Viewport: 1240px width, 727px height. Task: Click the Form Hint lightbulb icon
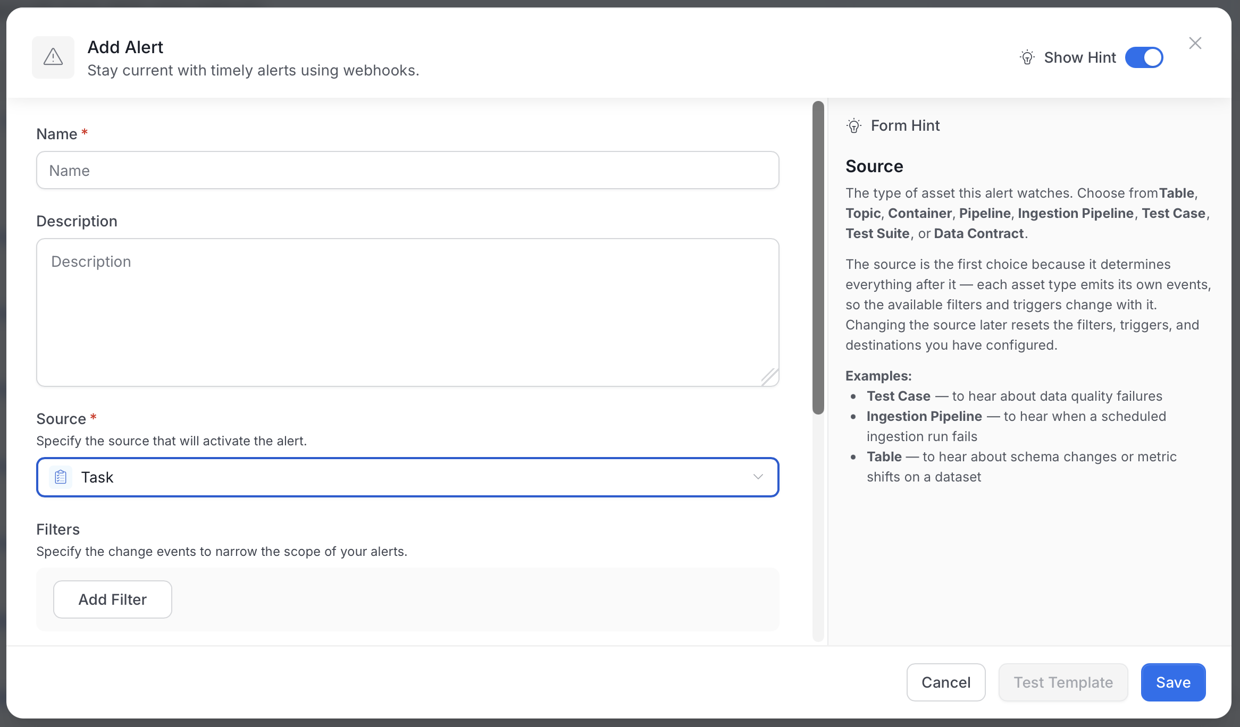(x=854, y=126)
